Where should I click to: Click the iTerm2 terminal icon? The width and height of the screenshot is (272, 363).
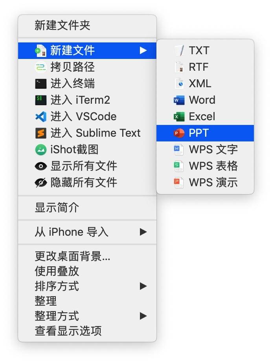click(x=41, y=100)
